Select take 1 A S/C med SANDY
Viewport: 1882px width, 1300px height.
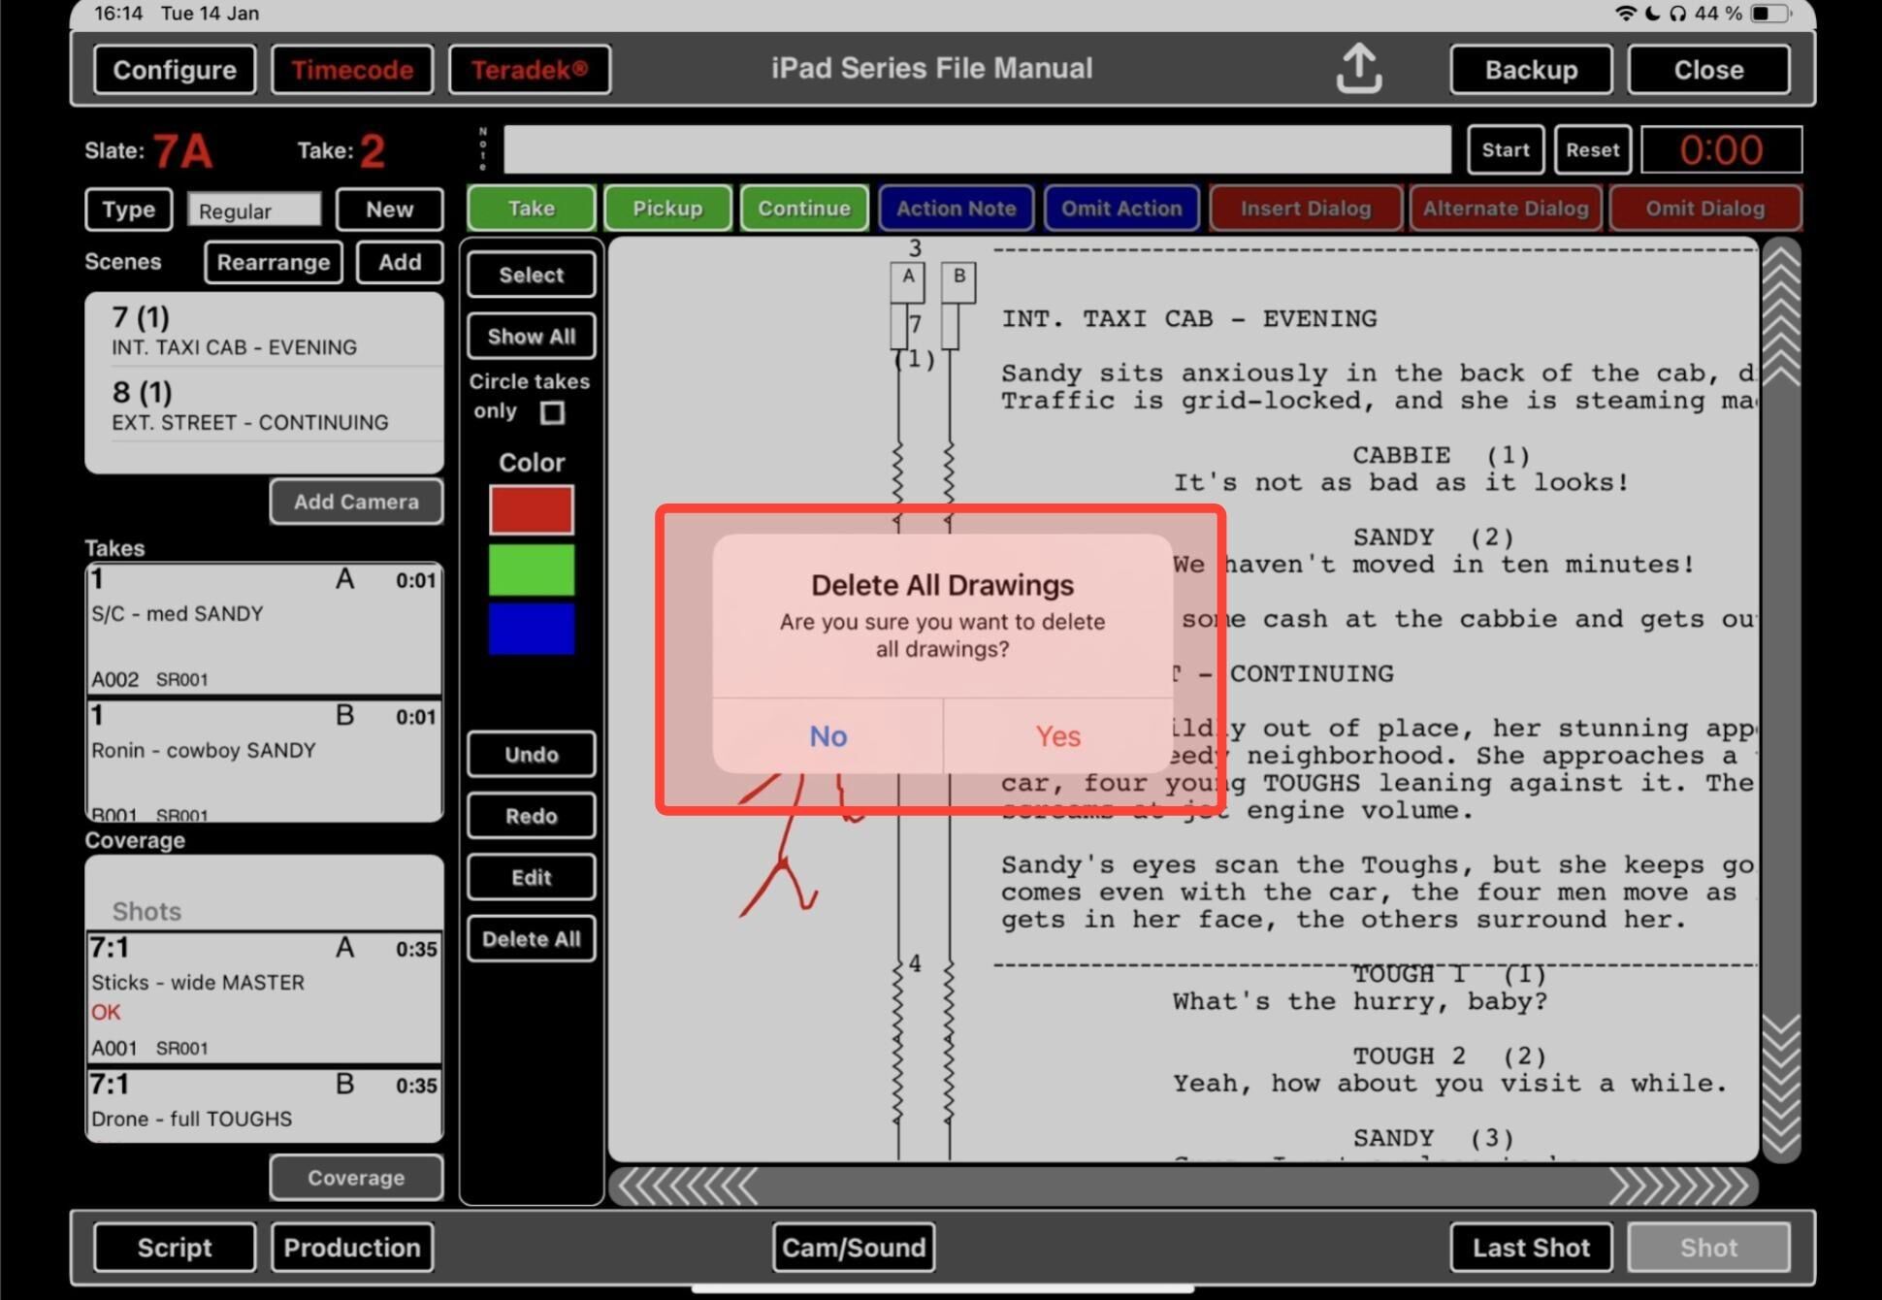pos(264,628)
